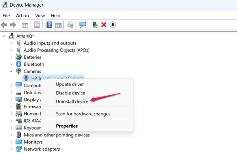237x153 pixels.
Task: Click the Firmware category chip icon
Action: point(19,107)
